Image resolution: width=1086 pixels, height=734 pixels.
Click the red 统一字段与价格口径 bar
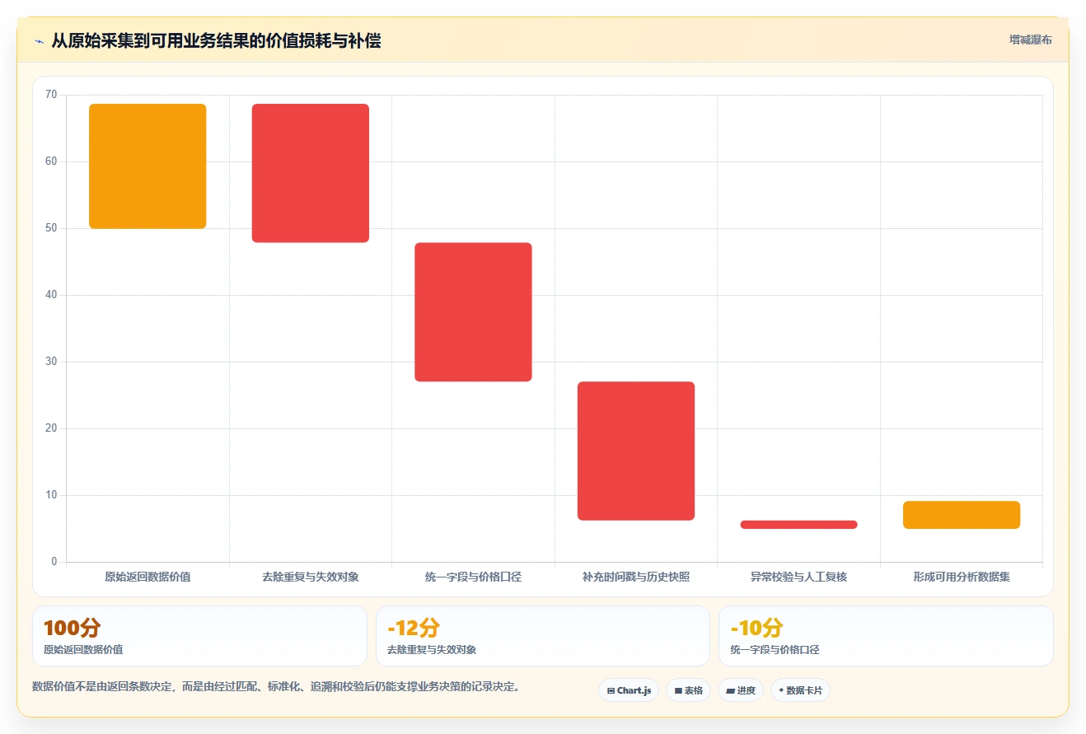tap(473, 312)
